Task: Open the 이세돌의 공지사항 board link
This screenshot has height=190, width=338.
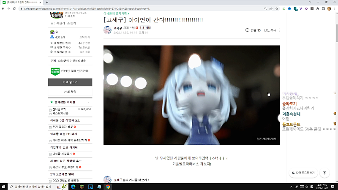Action: (x=116, y=14)
